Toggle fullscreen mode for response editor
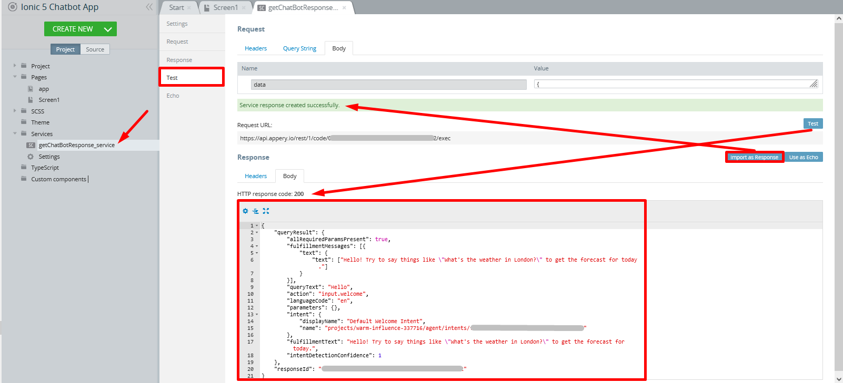This screenshot has height=383, width=843. coord(266,211)
